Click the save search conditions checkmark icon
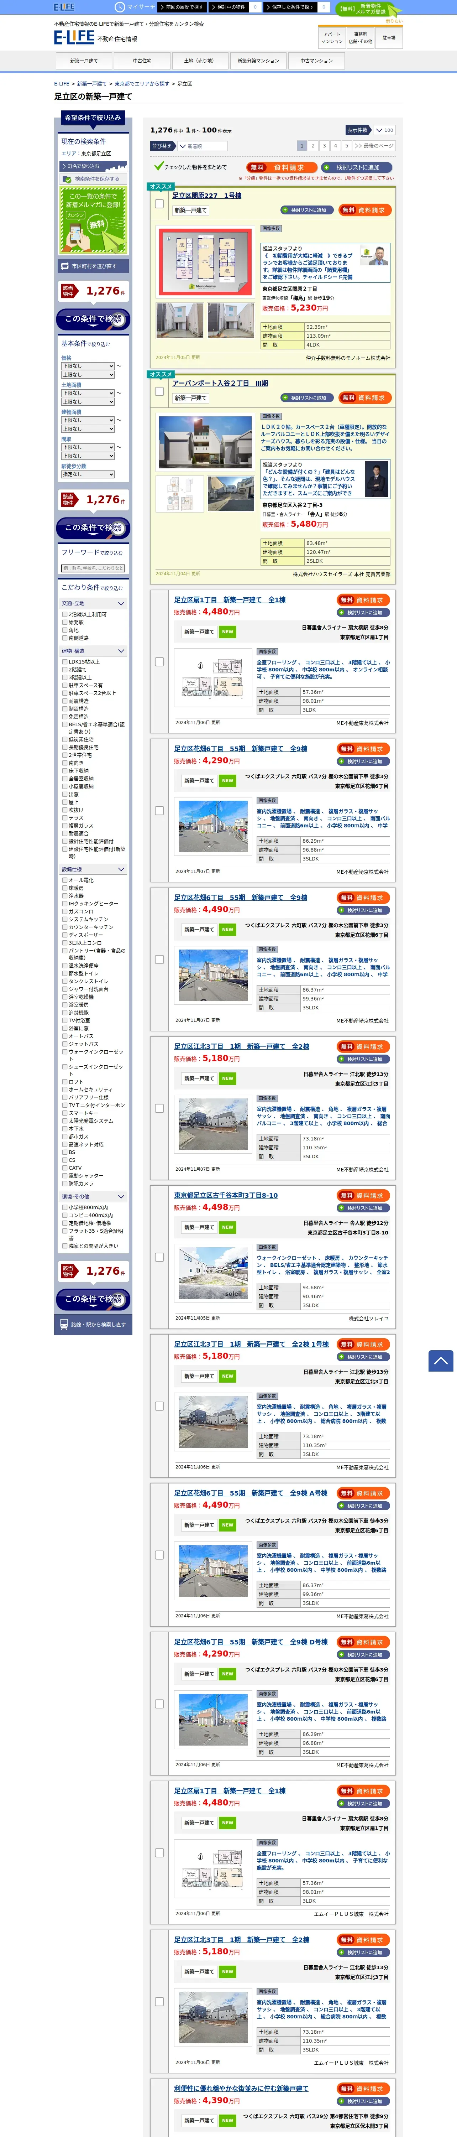457x2137 pixels. tap(67, 178)
